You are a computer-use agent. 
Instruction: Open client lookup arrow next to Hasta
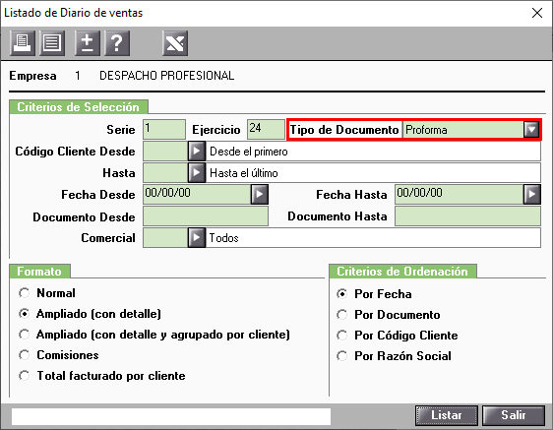tap(197, 173)
